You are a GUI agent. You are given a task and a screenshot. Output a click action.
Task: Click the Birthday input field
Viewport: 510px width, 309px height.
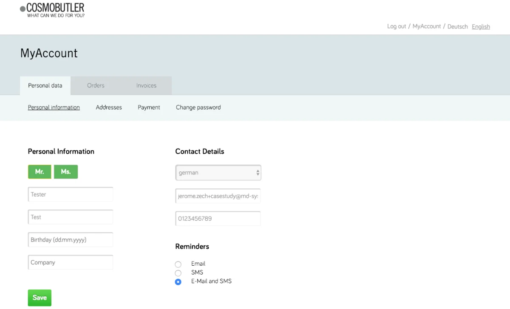click(71, 240)
